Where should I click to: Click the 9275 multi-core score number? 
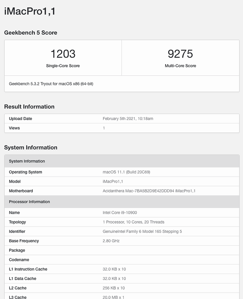pos(180,54)
